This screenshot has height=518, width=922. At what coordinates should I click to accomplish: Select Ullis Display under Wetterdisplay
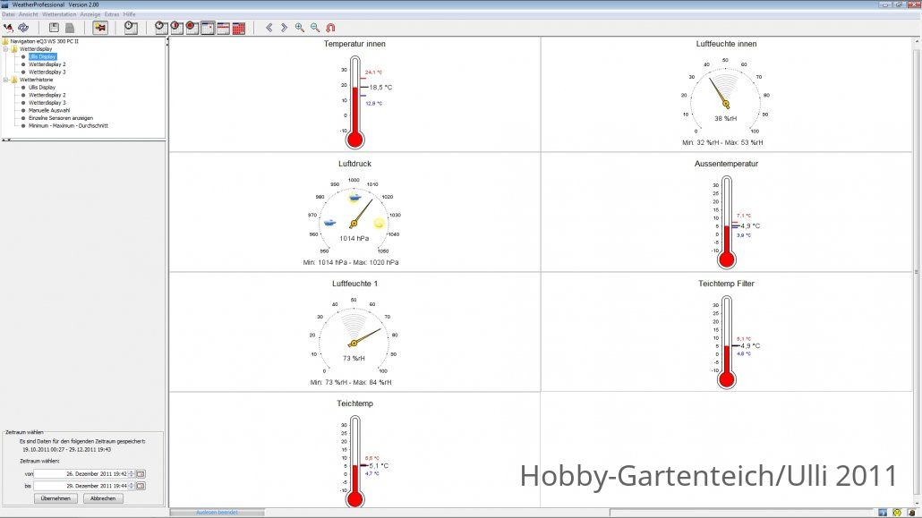pos(42,56)
